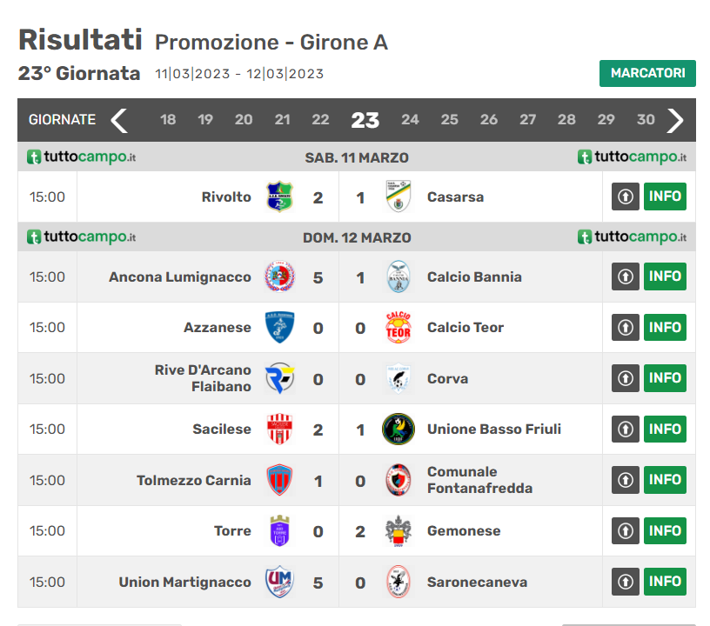710x626 pixels.
Task: Open INFO for Ancona Lumignacco match
Action: [665, 277]
